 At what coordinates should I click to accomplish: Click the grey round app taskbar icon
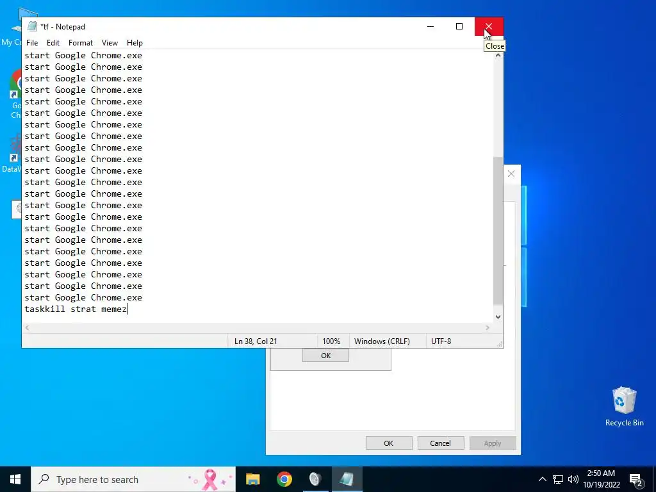click(315, 479)
